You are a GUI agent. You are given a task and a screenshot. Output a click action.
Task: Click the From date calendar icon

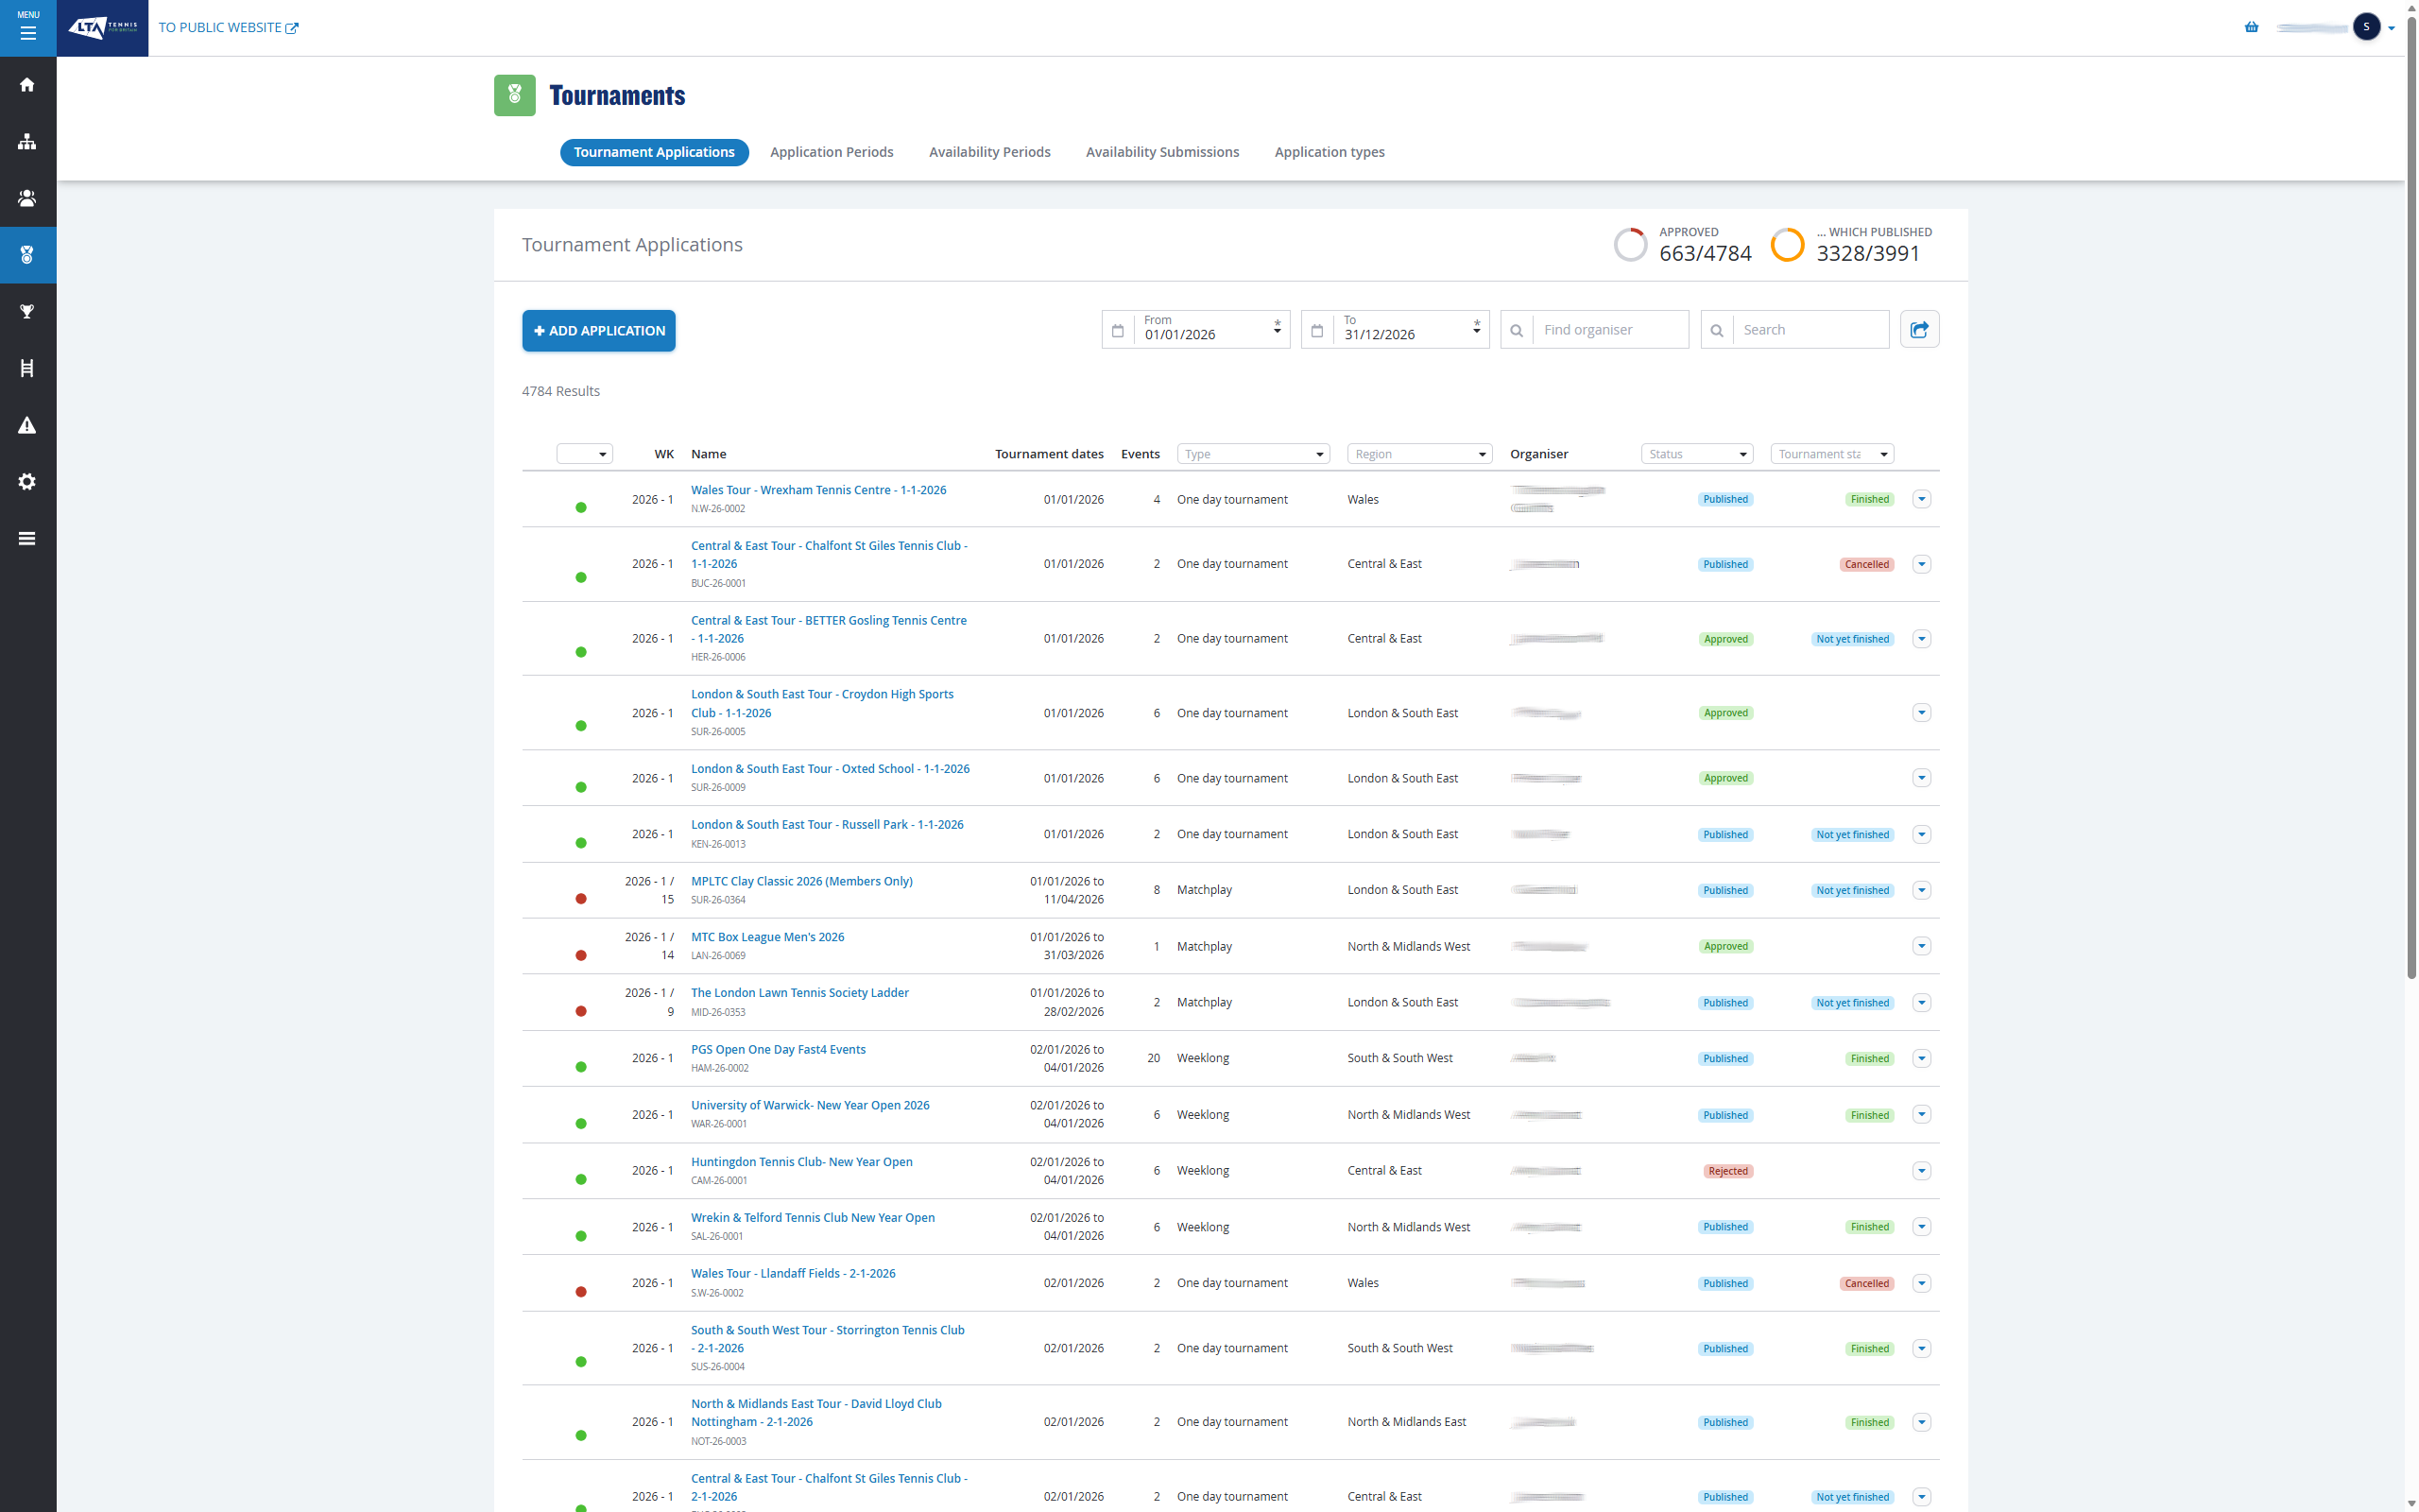point(1118,330)
